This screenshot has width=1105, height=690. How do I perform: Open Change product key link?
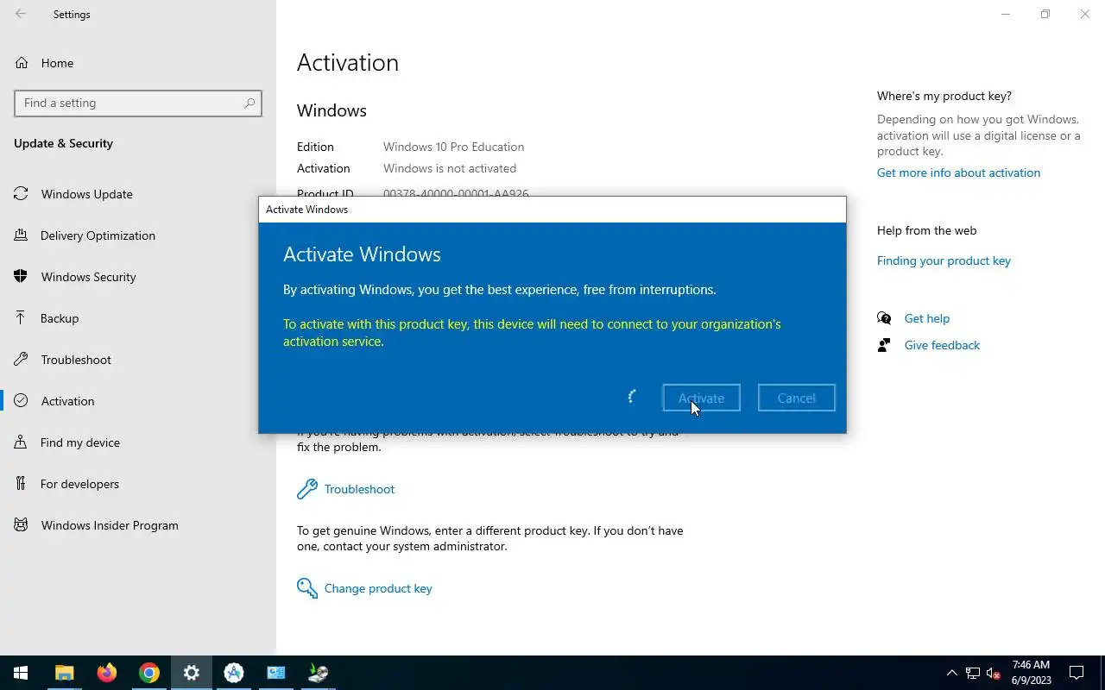click(378, 588)
